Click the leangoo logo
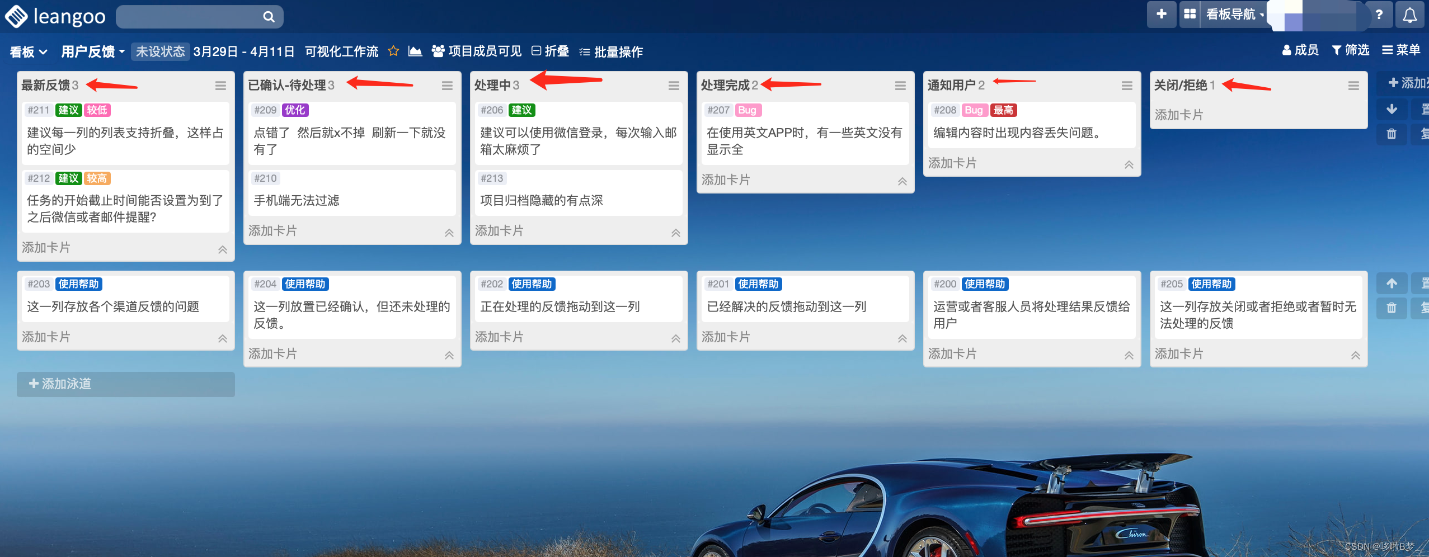The height and width of the screenshot is (557, 1429). point(56,16)
